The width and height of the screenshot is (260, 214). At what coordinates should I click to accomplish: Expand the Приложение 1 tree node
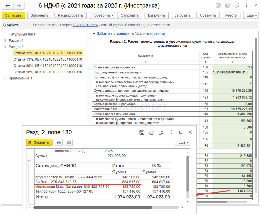tap(5, 78)
